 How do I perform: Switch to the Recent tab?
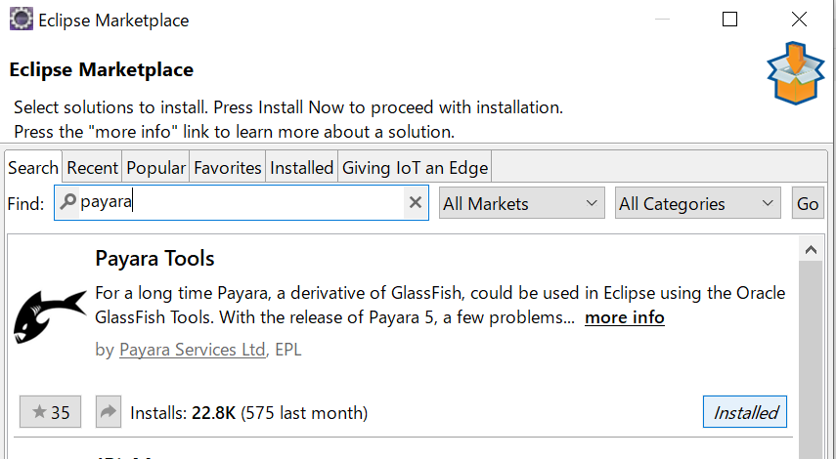[x=92, y=168]
